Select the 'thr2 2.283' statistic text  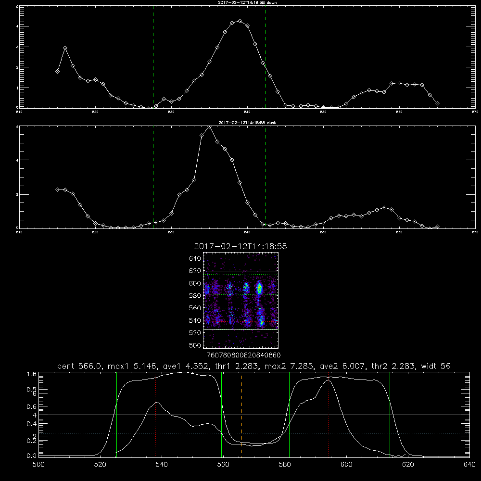[393, 366]
